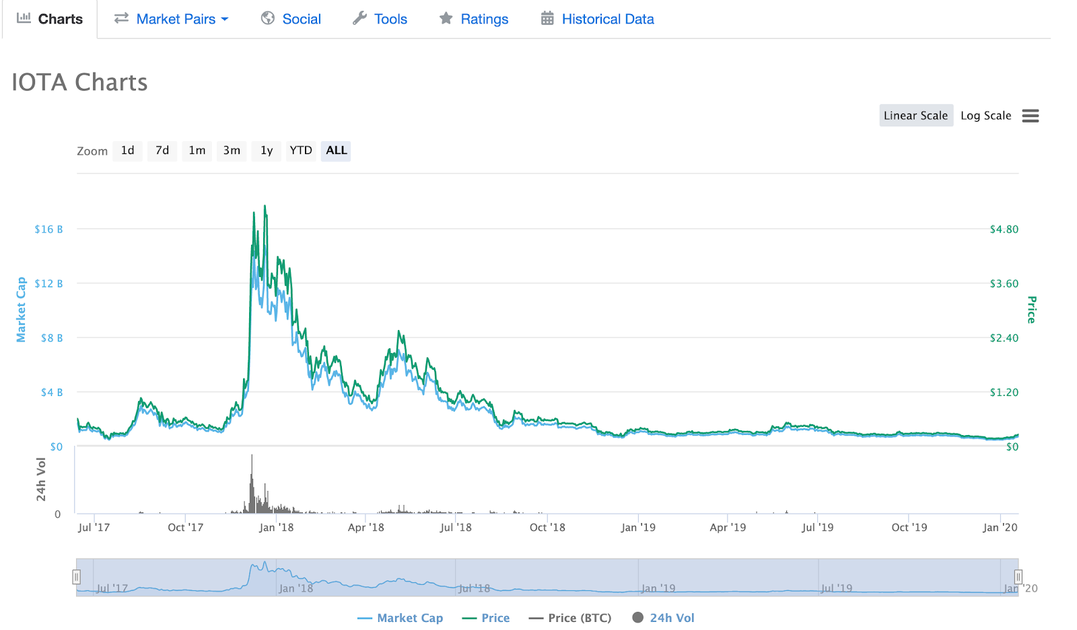Click the Jan '18 x-axis label
Screen dimensions: 1077x630
(276, 528)
